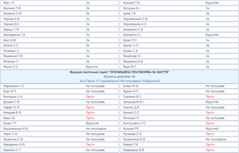Select the Відсутній status for Фролов П.В.
The width and height of the screenshot is (239, 153).
pyautogui.click(x=212, y=3)
